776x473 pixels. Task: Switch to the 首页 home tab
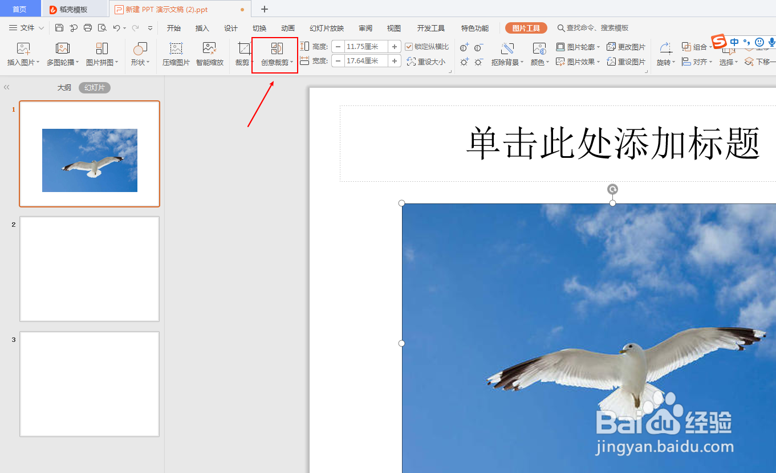[20, 9]
